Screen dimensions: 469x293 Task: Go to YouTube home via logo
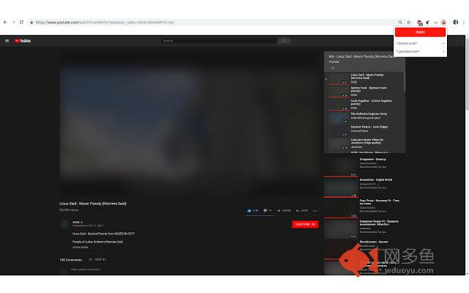(23, 41)
